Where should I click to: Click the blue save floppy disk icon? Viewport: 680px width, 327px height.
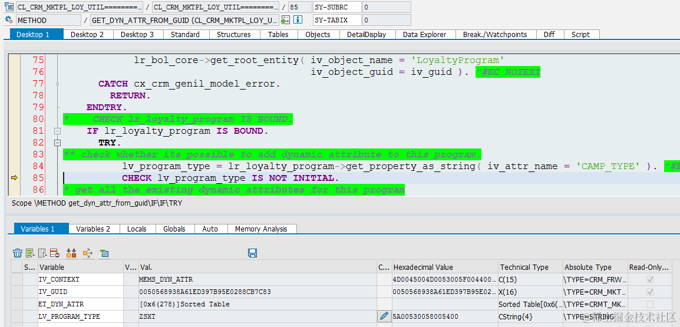(x=252, y=253)
